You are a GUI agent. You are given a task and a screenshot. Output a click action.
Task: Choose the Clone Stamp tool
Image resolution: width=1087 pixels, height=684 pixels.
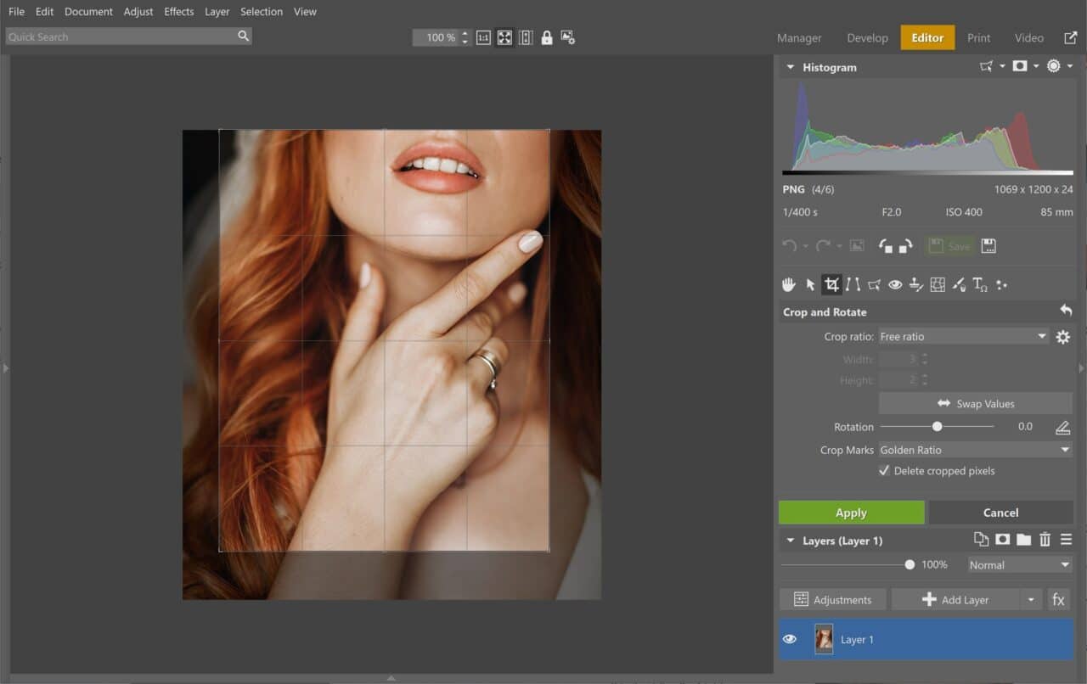pyautogui.click(x=916, y=284)
